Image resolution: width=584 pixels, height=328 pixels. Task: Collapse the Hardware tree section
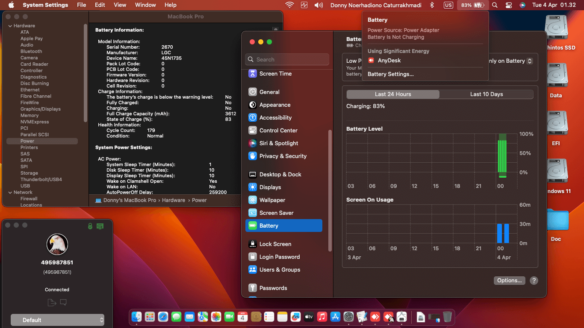(10, 26)
